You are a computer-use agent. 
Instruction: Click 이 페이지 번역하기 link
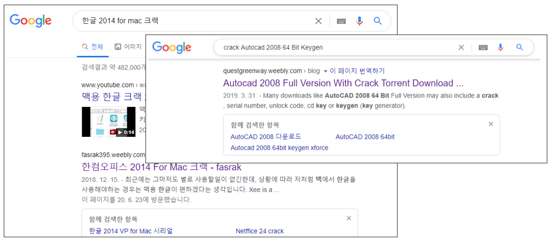coord(357,71)
